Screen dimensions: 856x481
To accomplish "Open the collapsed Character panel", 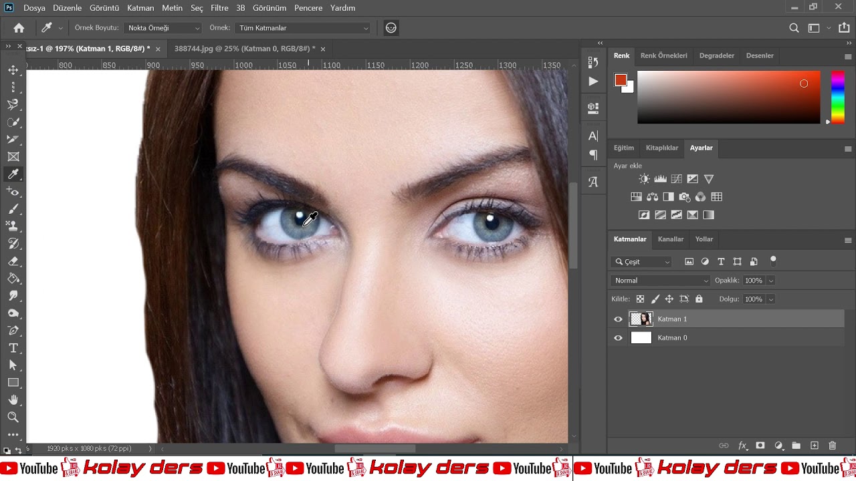I will 593,136.
